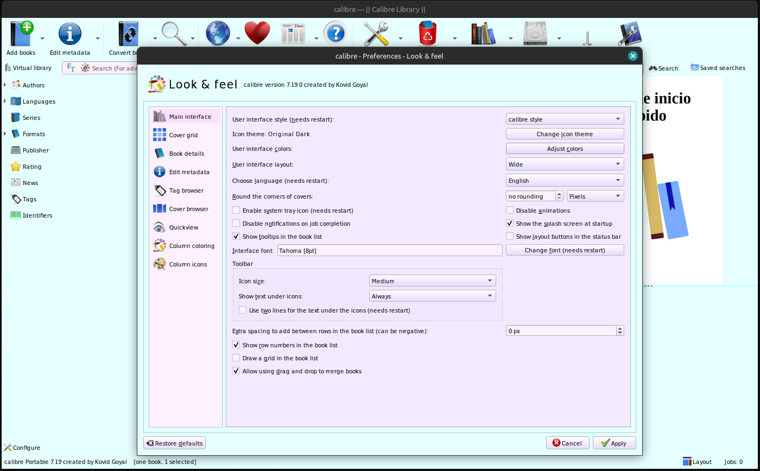
Task: Open Cover browser settings section
Action: pyautogui.click(x=185, y=209)
